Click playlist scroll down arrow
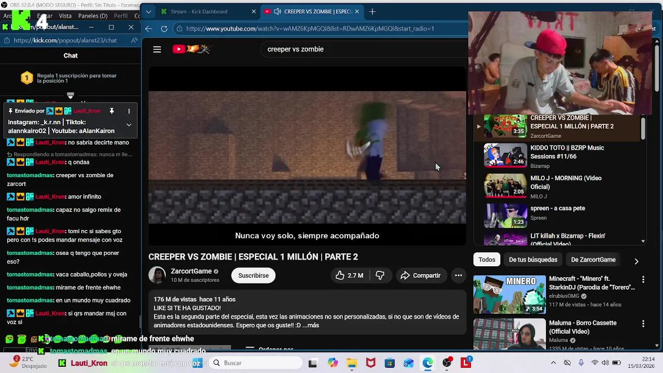This screenshot has height=373, width=663. (x=643, y=241)
